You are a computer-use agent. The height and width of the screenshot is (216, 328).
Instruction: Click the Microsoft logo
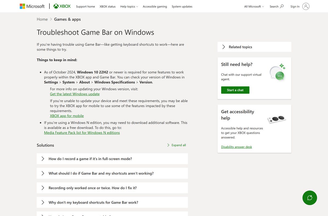(32, 6)
